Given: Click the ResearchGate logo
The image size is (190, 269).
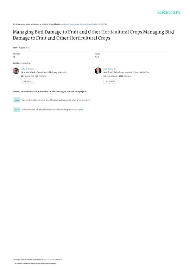Looking at the screenshot, I should [169, 12].
